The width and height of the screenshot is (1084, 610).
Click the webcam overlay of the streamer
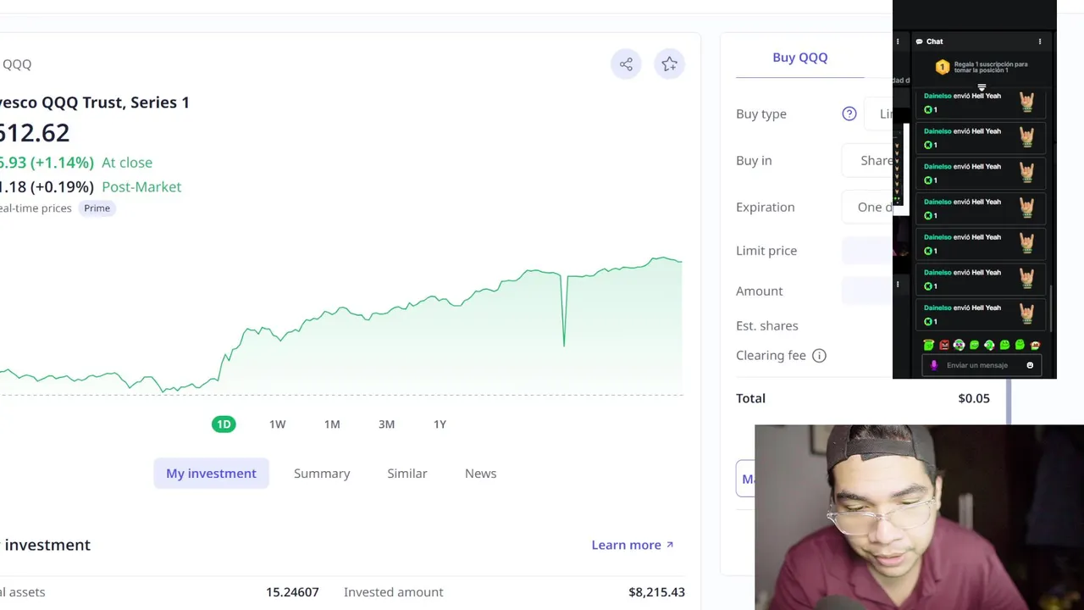point(919,518)
